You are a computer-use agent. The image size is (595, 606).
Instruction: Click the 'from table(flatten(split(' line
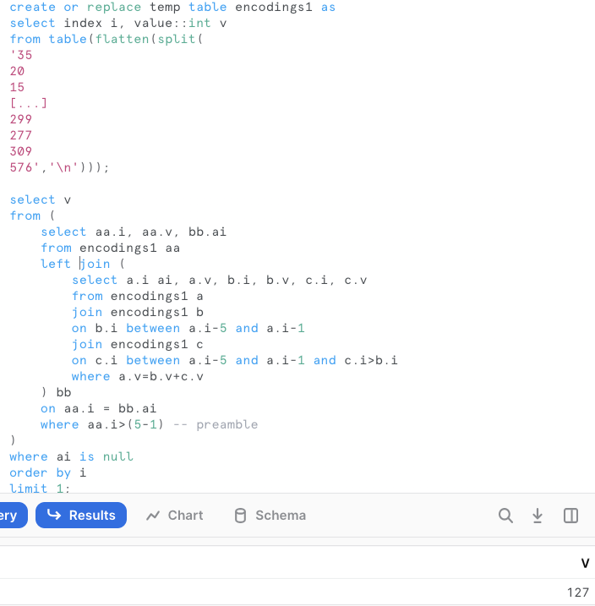106,39
